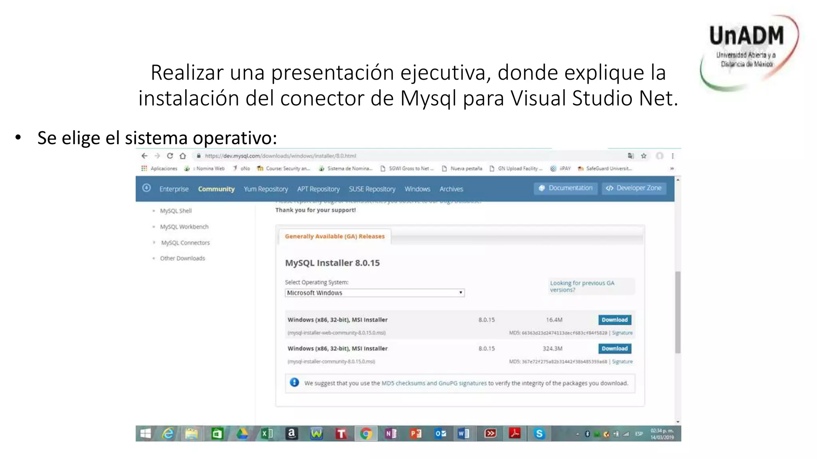Click the Bluetooth tray icon
This screenshot has width=817, height=459.
pyautogui.click(x=587, y=434)
